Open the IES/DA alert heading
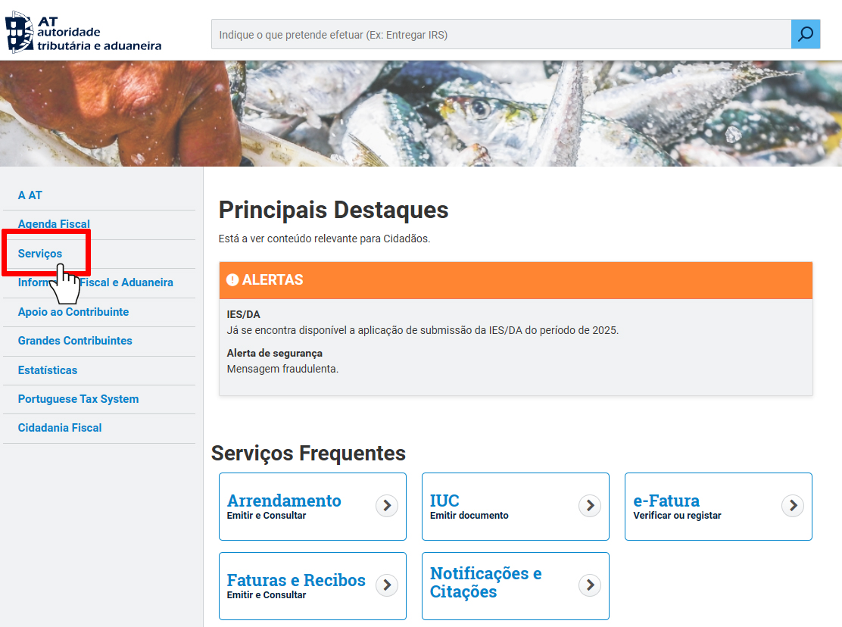Viewport: 842px width, 627px height. [244, 314]
